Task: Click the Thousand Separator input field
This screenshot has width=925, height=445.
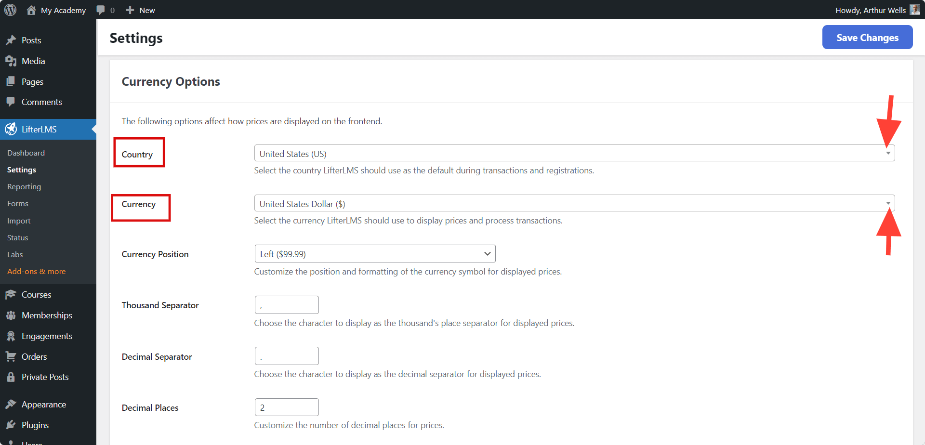Action: pyautogui.click(x=287, y=305)
